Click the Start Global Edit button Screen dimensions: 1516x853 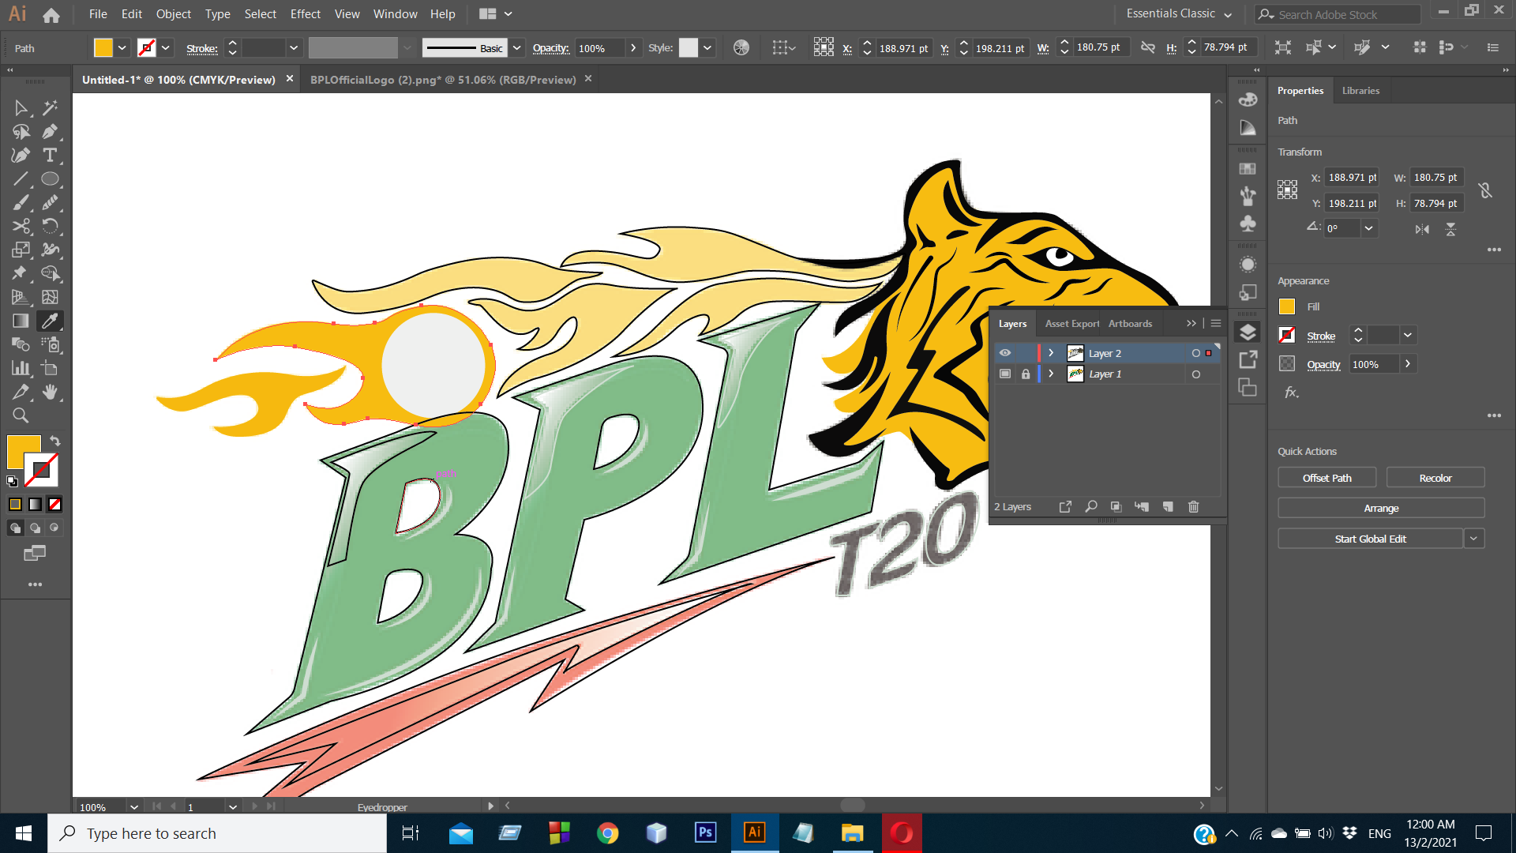point(1370,539)
